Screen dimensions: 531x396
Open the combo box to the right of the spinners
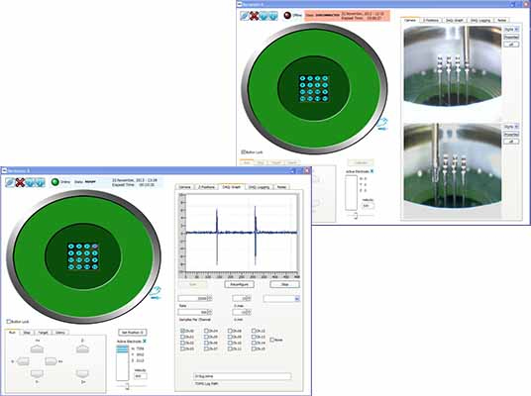point(281,299)
